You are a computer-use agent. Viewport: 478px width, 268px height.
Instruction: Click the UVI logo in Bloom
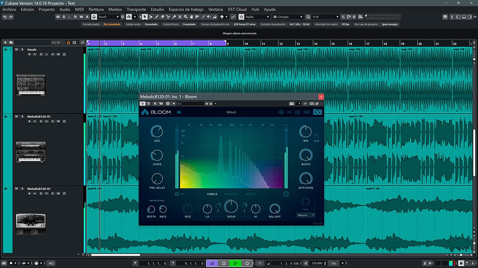tap(317, 112)
